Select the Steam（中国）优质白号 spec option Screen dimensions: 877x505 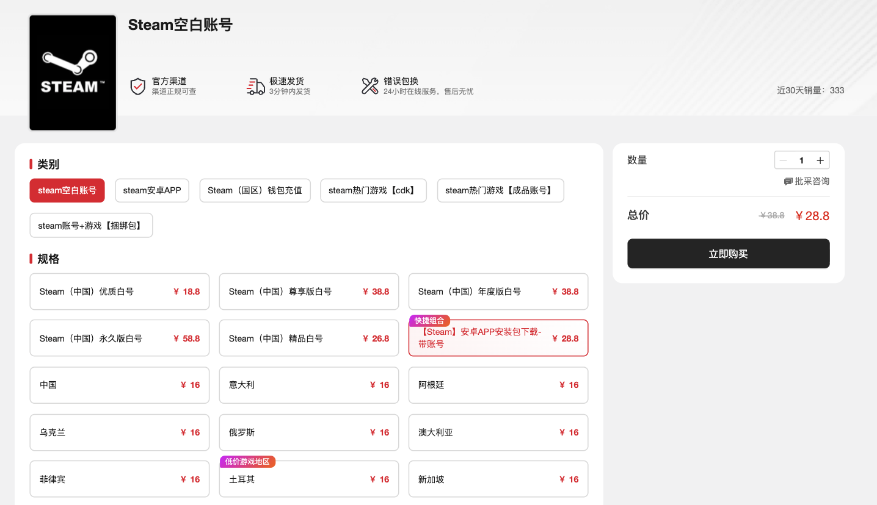[119, 292]
